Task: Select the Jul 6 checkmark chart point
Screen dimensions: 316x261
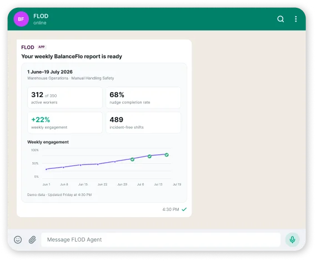Action: click(132, 159)
